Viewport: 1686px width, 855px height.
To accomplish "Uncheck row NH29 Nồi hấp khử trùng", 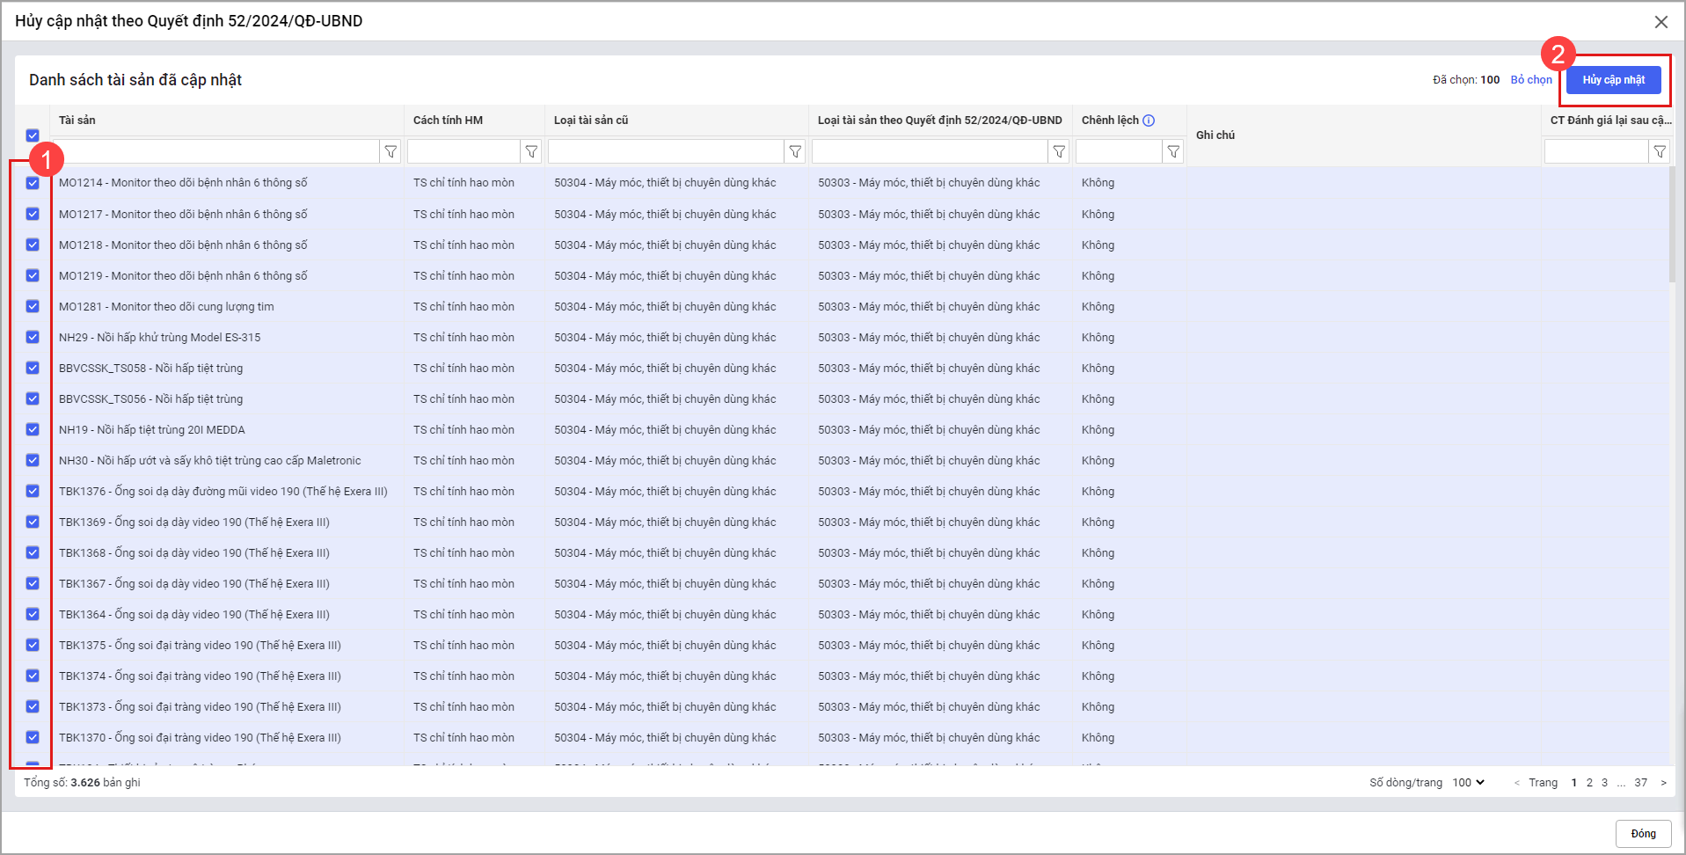I will (33, 337).
